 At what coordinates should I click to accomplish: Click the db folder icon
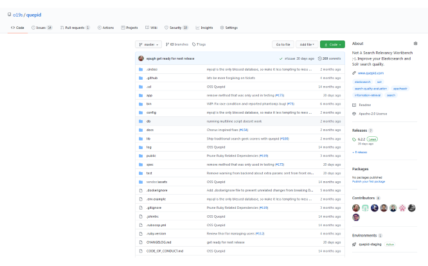141,121
